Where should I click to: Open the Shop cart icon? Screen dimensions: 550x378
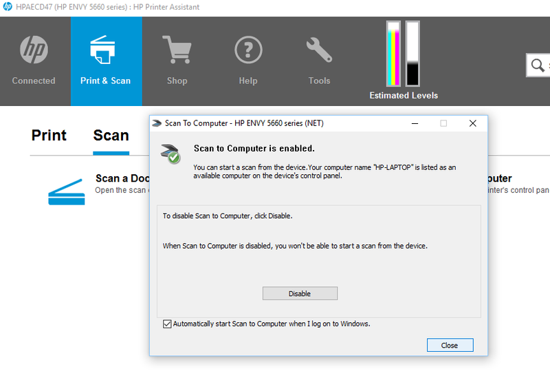click(177, 50)
